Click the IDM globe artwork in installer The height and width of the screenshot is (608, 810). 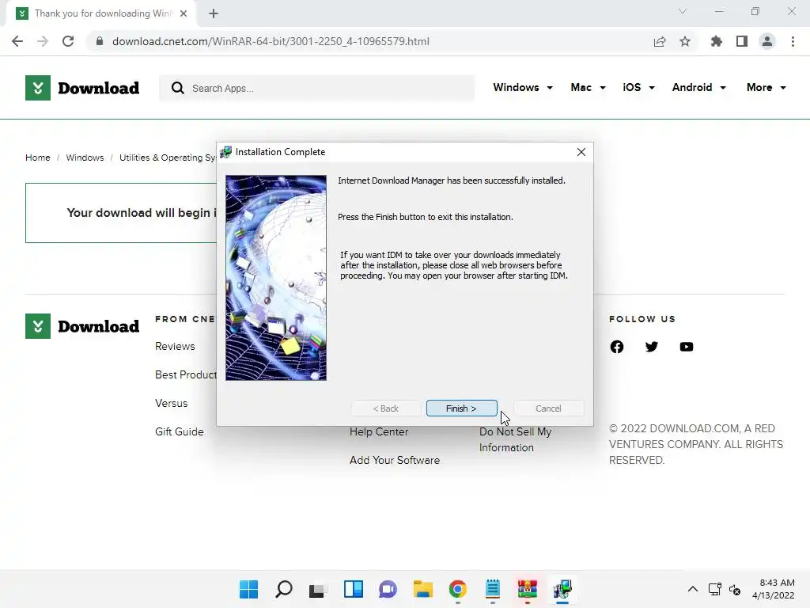tap(276, 278)
